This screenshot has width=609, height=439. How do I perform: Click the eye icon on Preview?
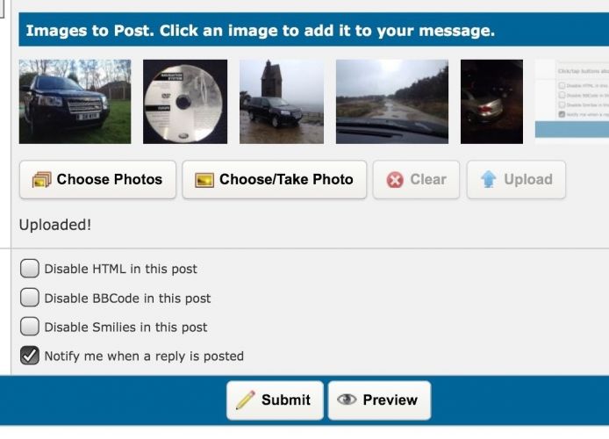347,399
